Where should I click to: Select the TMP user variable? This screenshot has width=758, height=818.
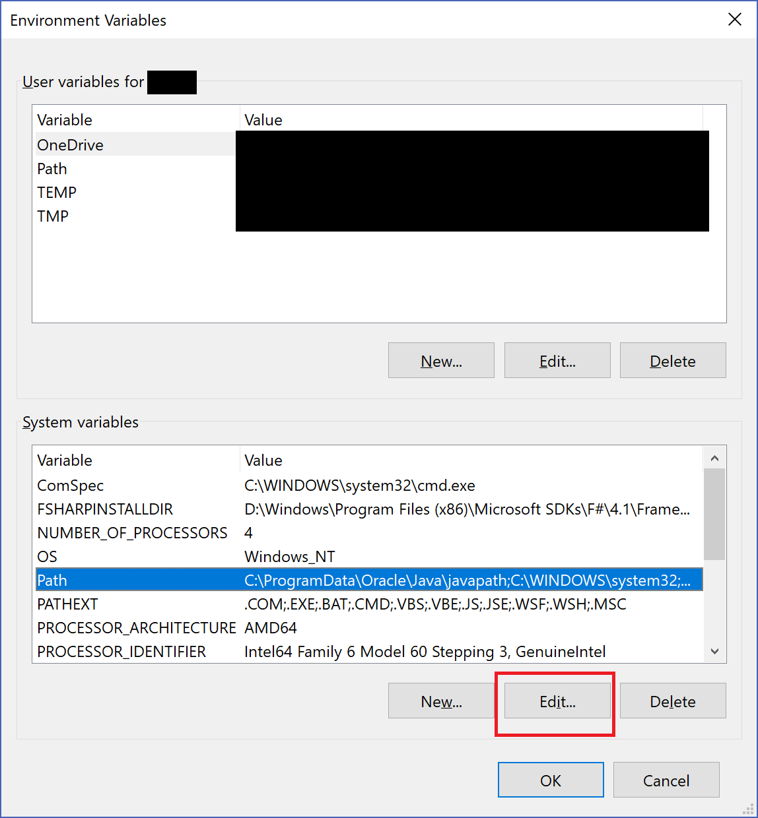52,216
